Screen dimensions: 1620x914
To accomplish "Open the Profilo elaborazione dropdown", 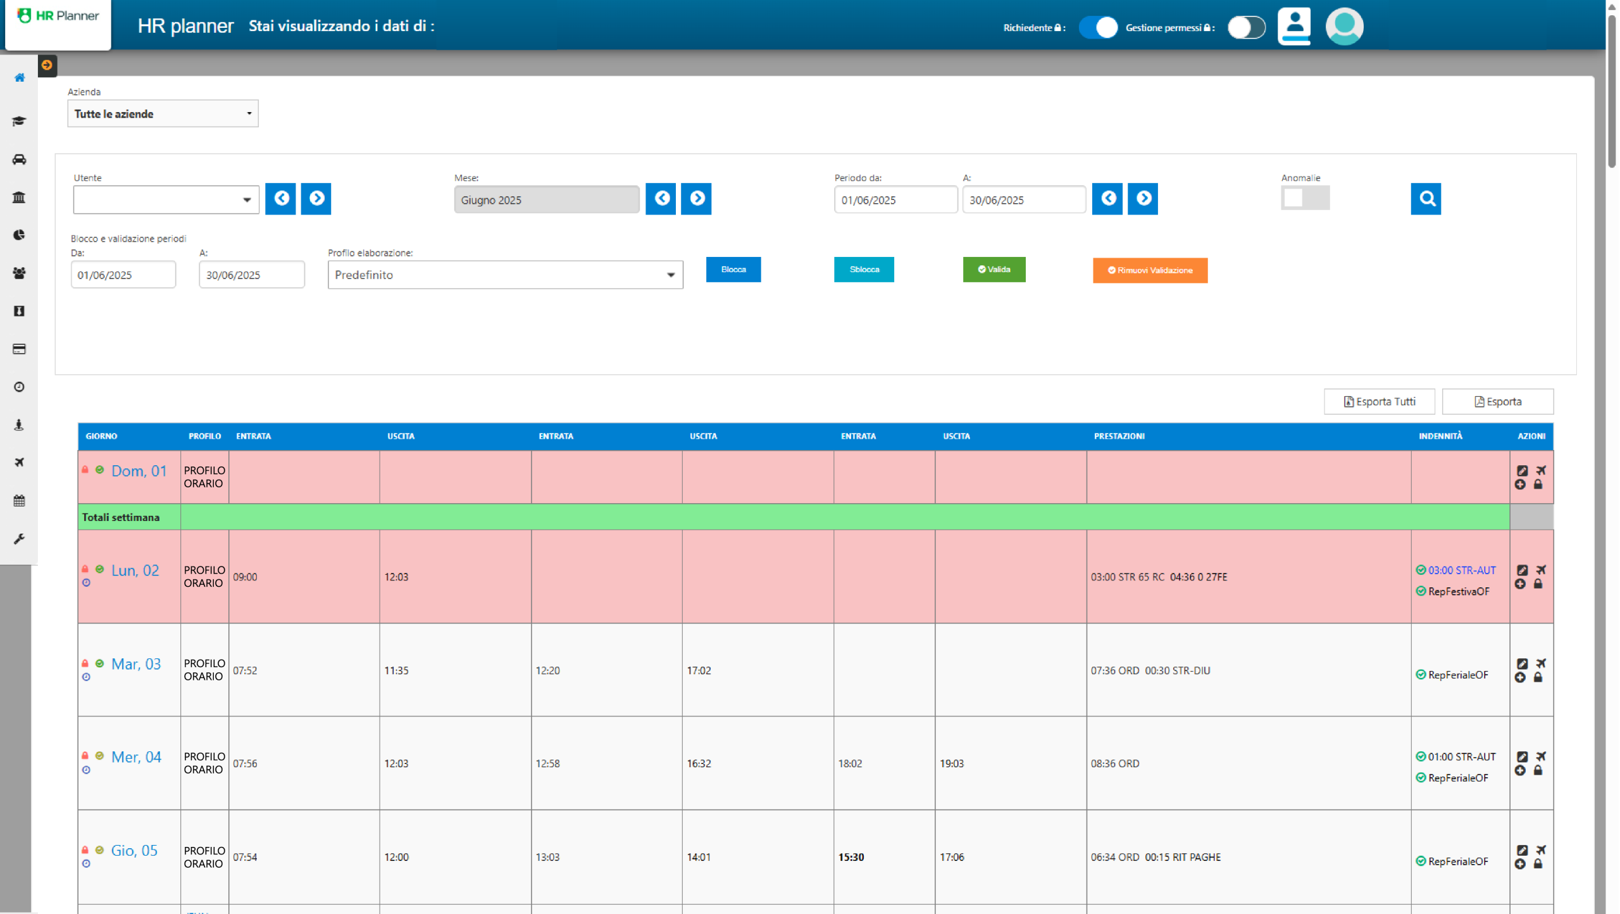I will coord(505,275).
